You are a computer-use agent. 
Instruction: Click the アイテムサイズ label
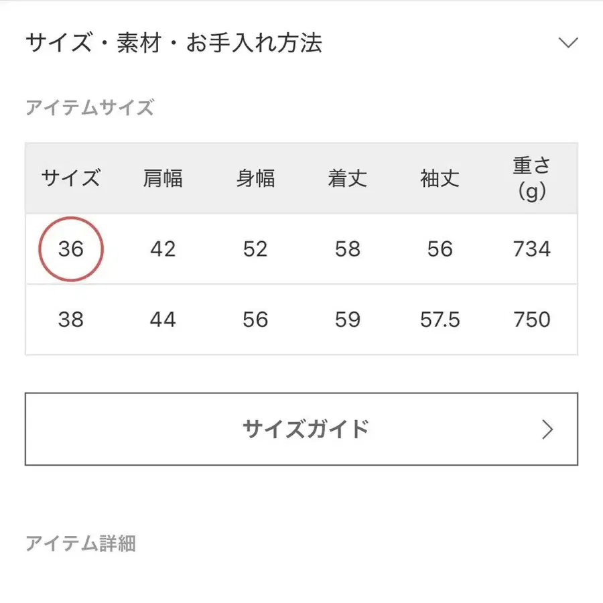[90, 107]
